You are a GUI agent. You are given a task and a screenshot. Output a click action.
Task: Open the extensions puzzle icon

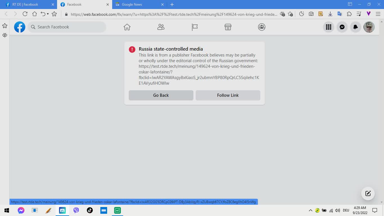pos(349,14)
